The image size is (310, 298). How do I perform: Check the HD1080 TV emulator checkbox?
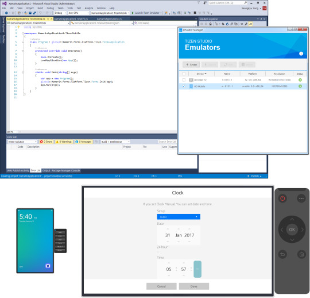tap(184, 80)
